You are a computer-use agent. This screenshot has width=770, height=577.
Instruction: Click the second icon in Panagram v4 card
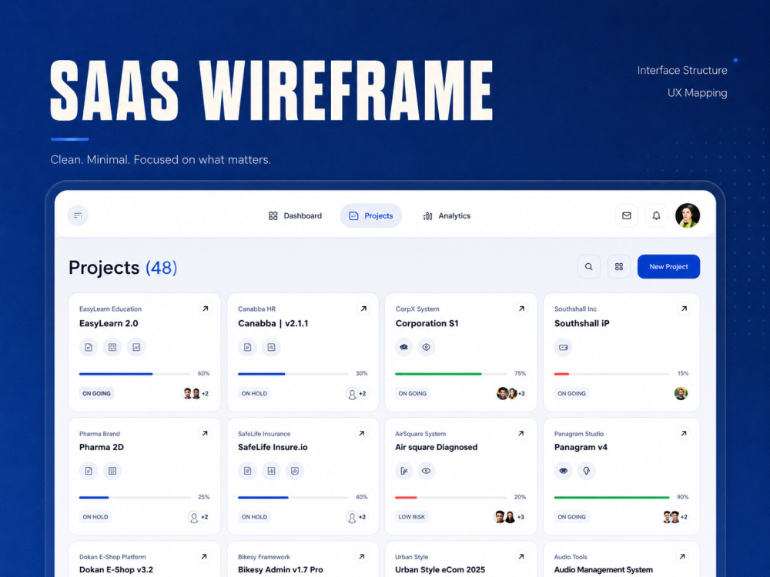tap(586, 471)
